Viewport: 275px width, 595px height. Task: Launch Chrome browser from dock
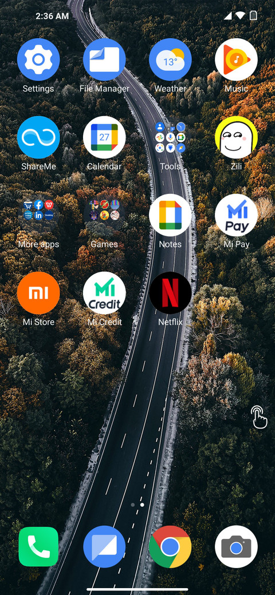point(170,546)
